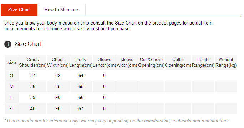Switch to the How to Measure tab
Screen dimensions: 244x128
(x=61, y=10)
